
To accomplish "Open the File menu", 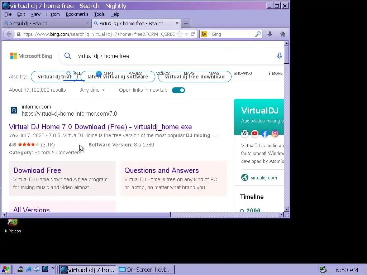I will [x=8, y=14].
